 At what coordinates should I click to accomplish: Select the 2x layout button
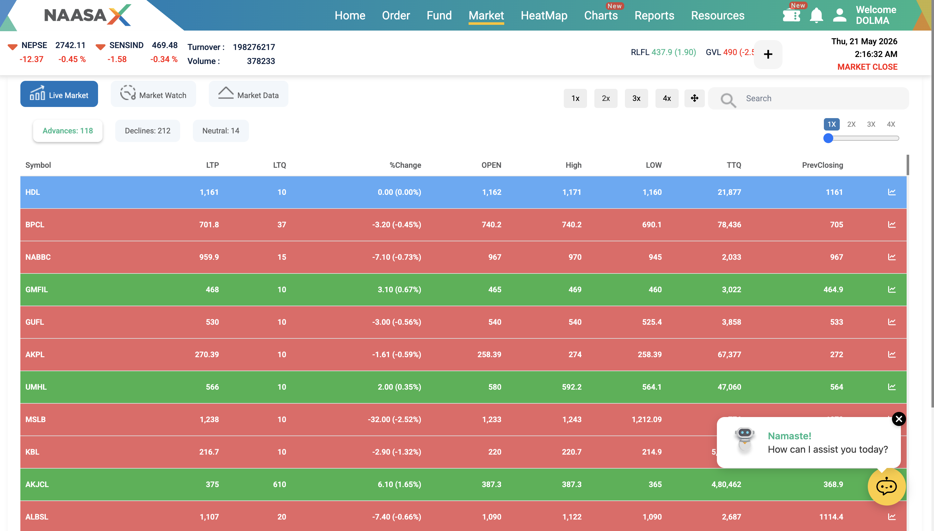[x=605, y=98]
